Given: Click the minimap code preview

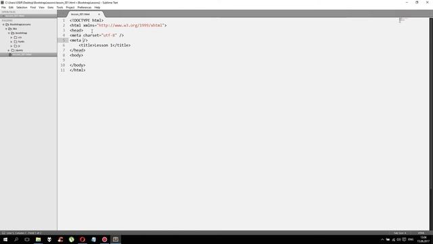Looking at the screenshot, I should tap(403, 20).
